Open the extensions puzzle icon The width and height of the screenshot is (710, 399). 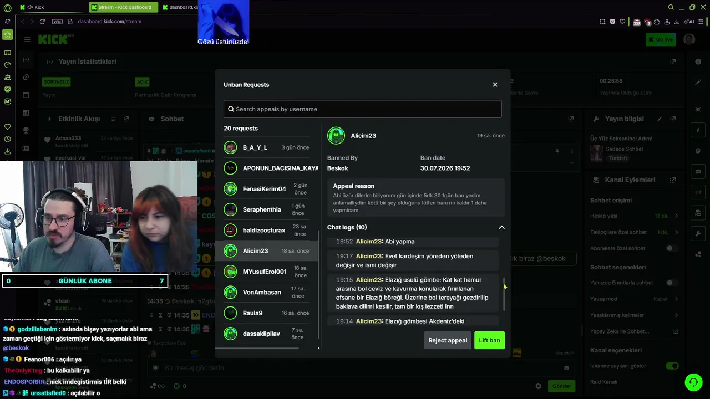tap(657, 22)
